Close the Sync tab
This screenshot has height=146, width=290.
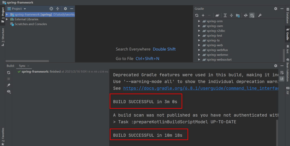[28, 66]
